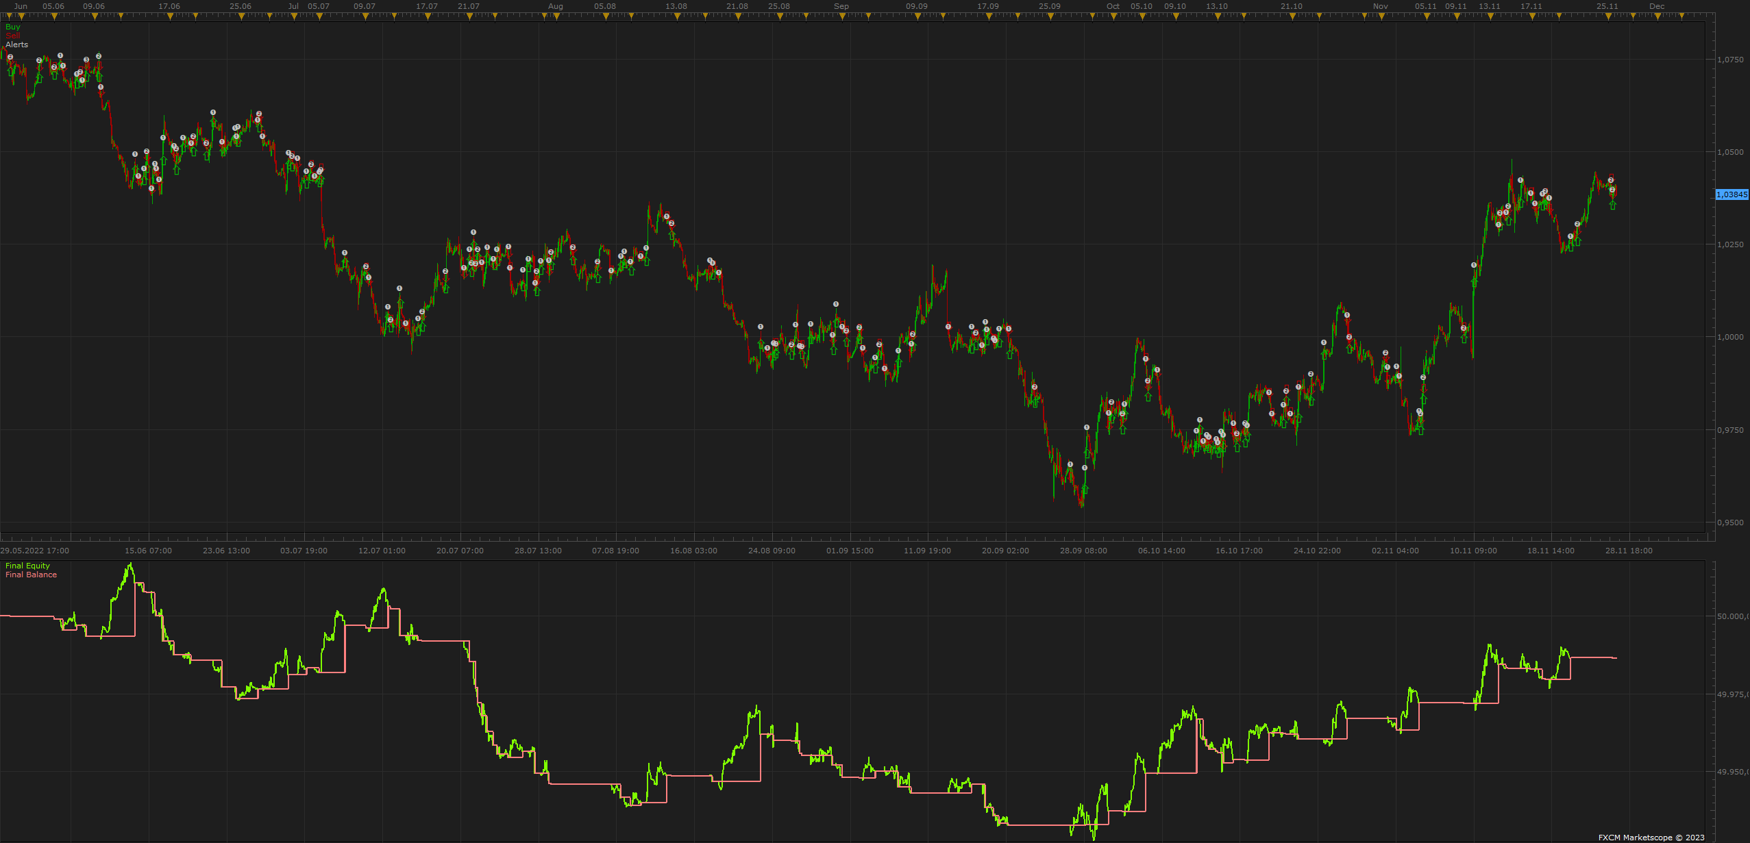Click the '11.09 19:00' date label
Screen dimensions: 1750x843
927,551
